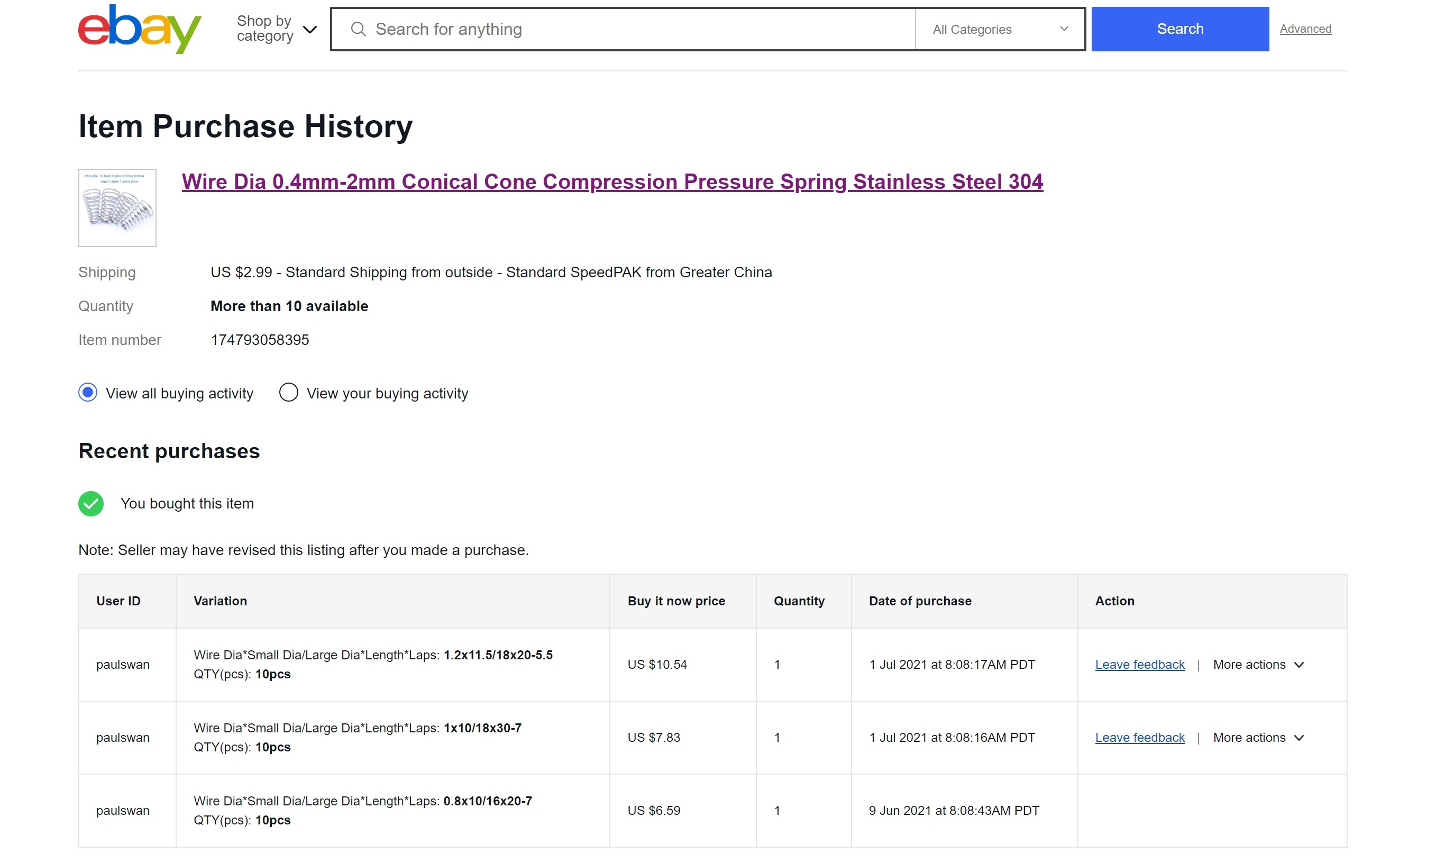
Task: Click the eBay logo
Action: point(139,29)
